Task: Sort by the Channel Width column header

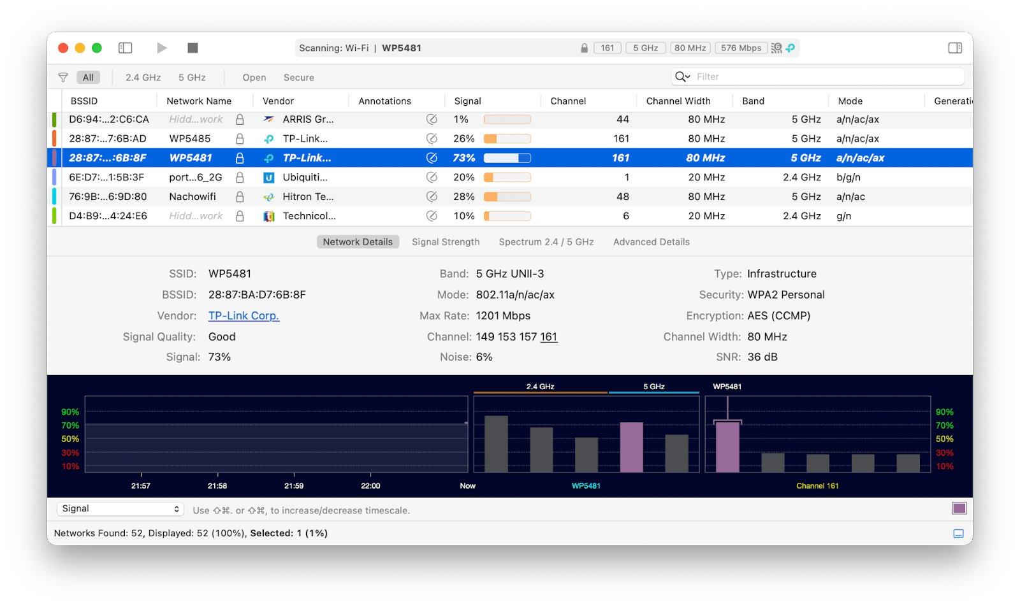Action: pos(678,101)
